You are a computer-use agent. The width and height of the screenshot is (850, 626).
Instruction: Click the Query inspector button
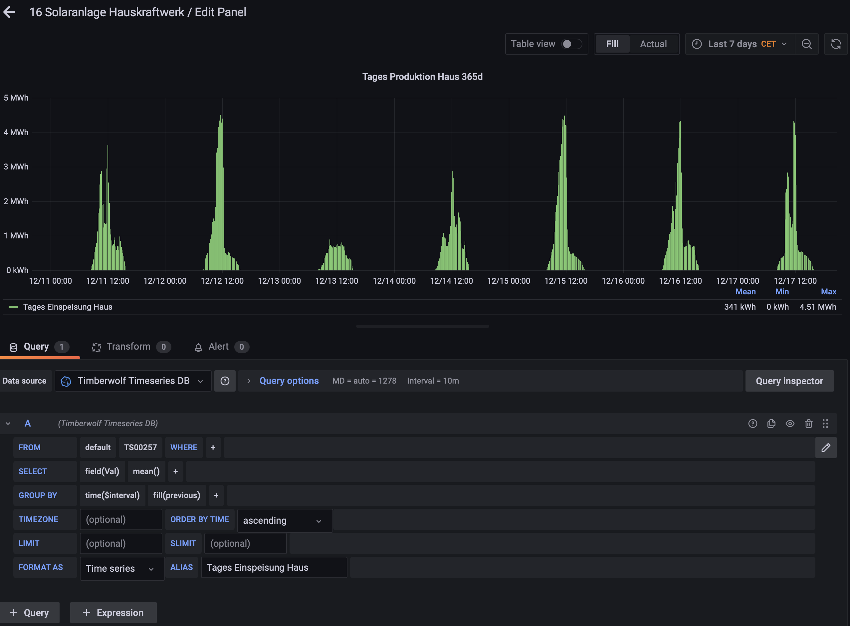click(x=789, y=381)
